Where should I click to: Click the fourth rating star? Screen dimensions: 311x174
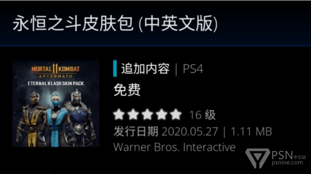[x=162, y=114]
